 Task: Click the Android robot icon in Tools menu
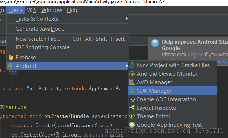[11, 66]
